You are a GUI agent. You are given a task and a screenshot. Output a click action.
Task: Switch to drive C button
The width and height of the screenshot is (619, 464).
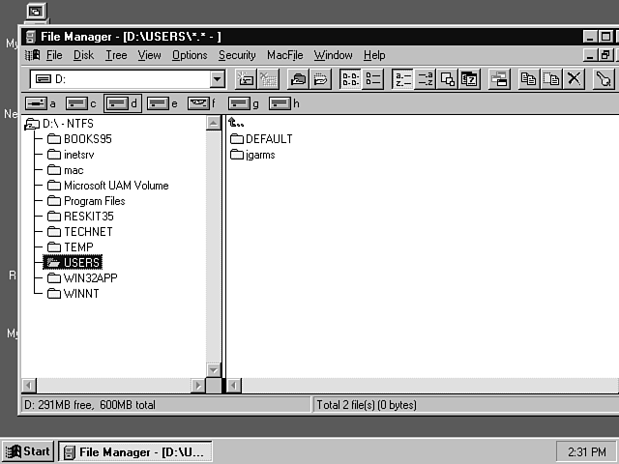(79, 102)
